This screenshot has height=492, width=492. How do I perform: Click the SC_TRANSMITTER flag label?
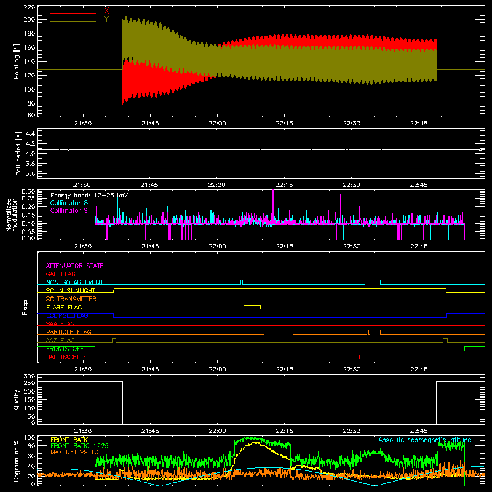click(x=71, y=299)
